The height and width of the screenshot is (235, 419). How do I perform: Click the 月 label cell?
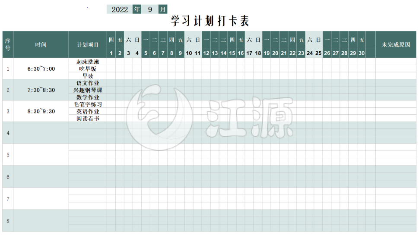(163, 9)
